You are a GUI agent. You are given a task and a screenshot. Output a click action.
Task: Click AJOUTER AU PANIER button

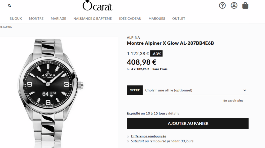[188, 123]
